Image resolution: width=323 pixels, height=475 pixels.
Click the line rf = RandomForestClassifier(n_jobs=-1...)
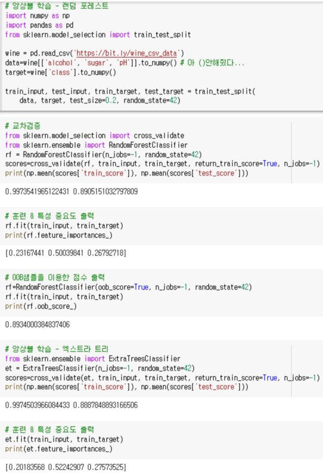pos(104,155)
